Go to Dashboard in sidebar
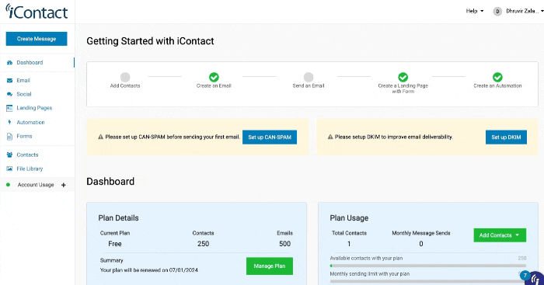This screenshot has height=285, width=544. click(30, 63)
